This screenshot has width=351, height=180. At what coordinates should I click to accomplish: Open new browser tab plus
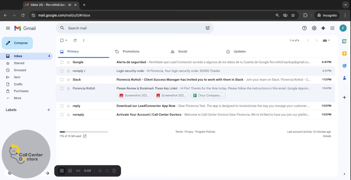(x=84, y=5)
